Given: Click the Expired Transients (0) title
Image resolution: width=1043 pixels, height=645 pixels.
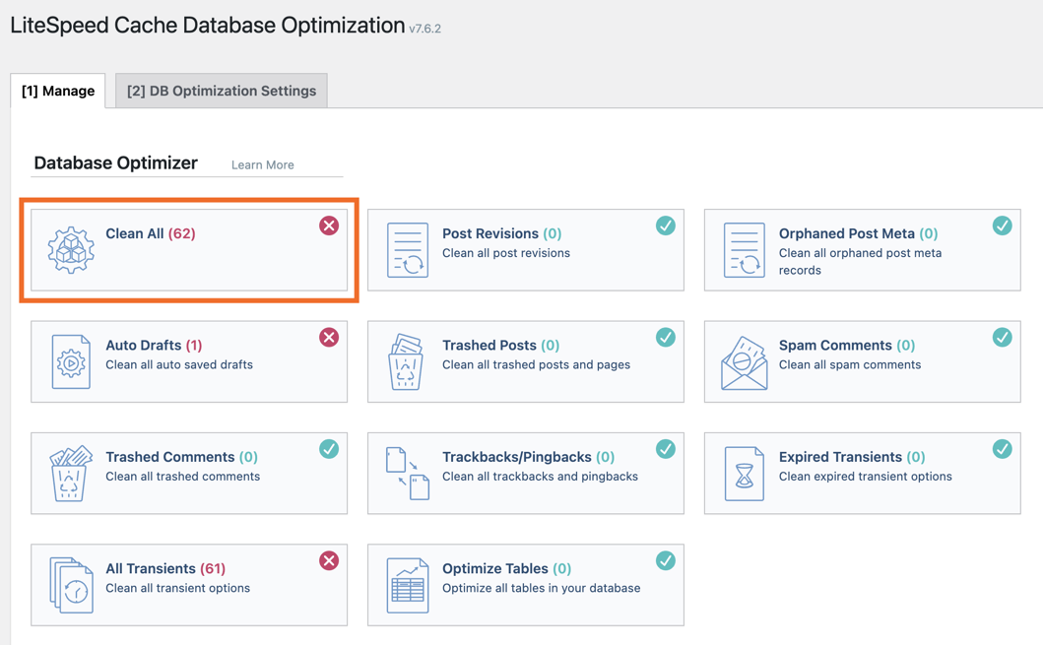Looking at the screenshot, I should pyautogui.click(x=851, y=457).
